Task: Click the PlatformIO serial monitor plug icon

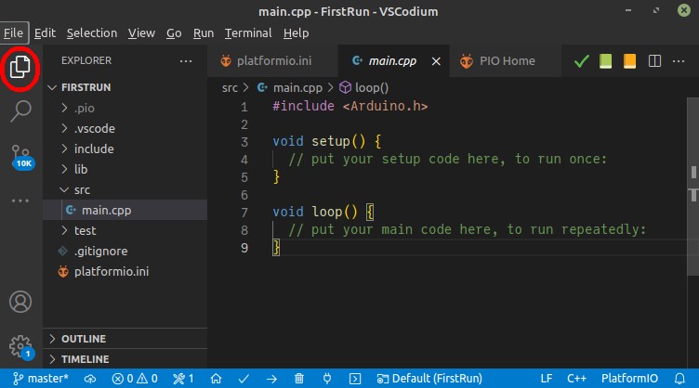Action: pos(326,378)
